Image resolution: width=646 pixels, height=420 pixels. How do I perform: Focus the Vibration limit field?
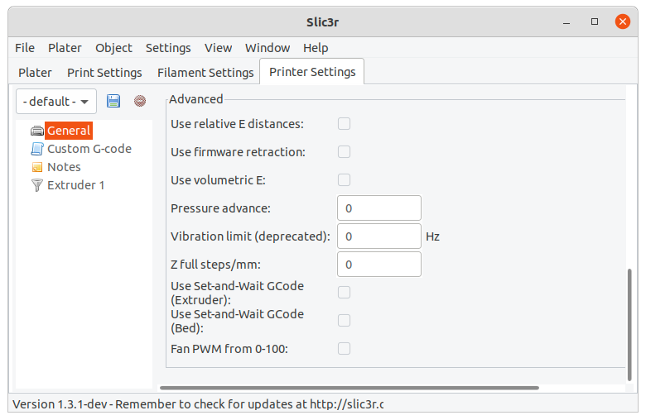(x=379, y=236)
